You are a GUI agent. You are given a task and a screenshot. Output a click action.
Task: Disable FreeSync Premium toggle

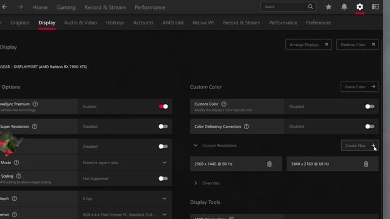point(163,106)
